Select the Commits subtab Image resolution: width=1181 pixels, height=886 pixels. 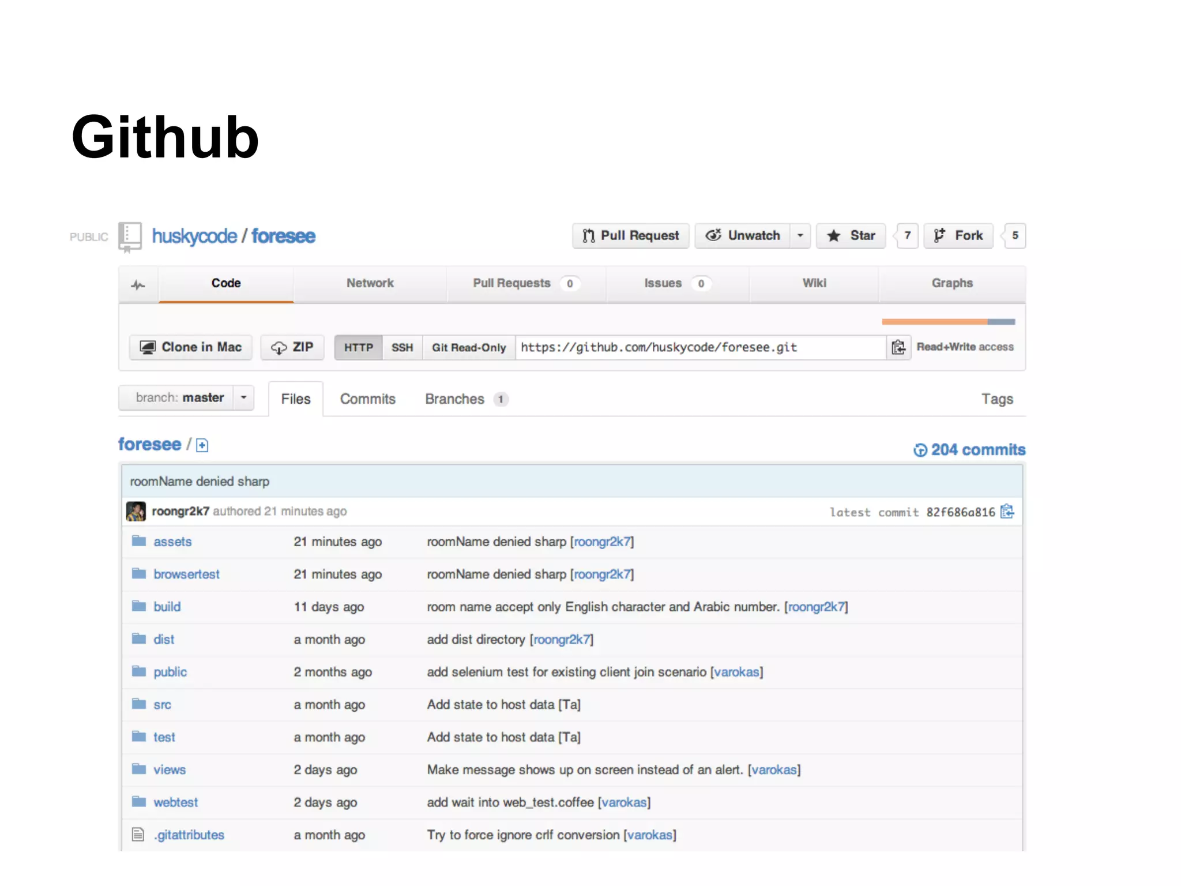(368, 399)
